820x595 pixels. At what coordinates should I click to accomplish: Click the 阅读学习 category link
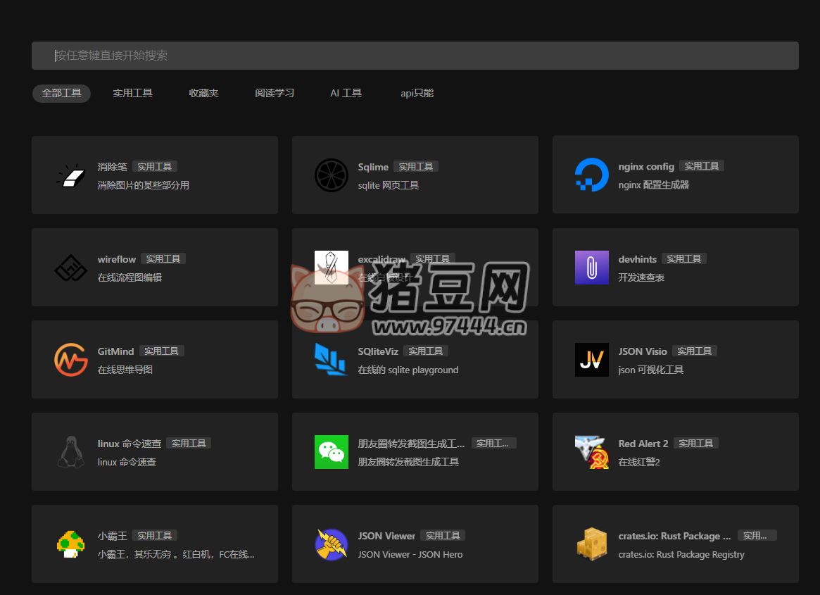click(x=275, y=92)
